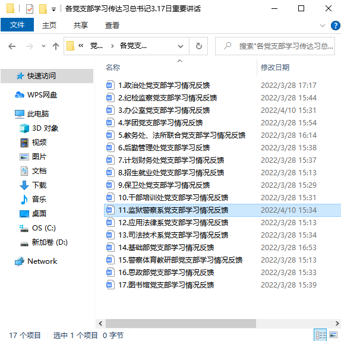341x341 pixels.
Task: Open the Quick Access Toolbar customize dropdown
Action: 53,10
